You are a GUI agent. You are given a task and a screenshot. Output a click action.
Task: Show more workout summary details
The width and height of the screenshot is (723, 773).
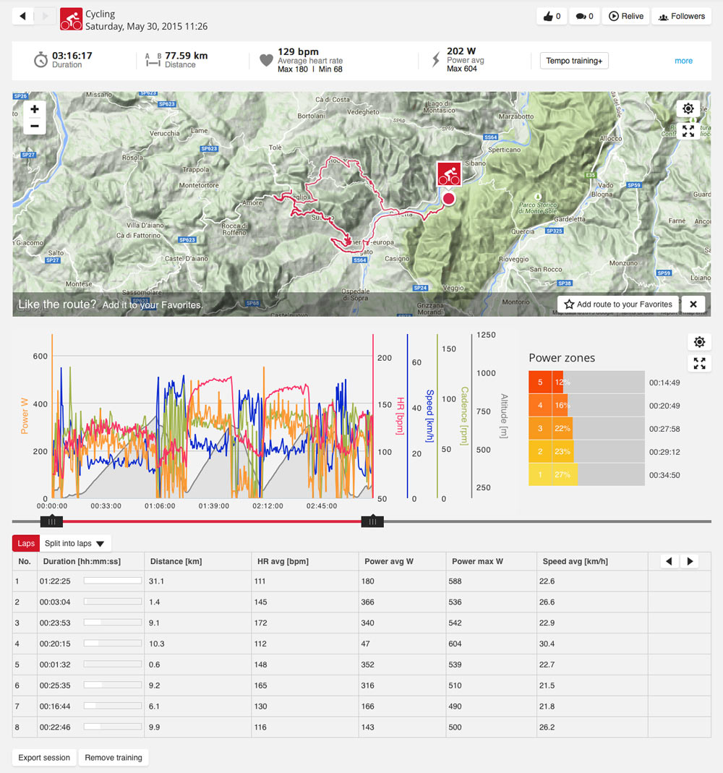(x=683, y=61)
